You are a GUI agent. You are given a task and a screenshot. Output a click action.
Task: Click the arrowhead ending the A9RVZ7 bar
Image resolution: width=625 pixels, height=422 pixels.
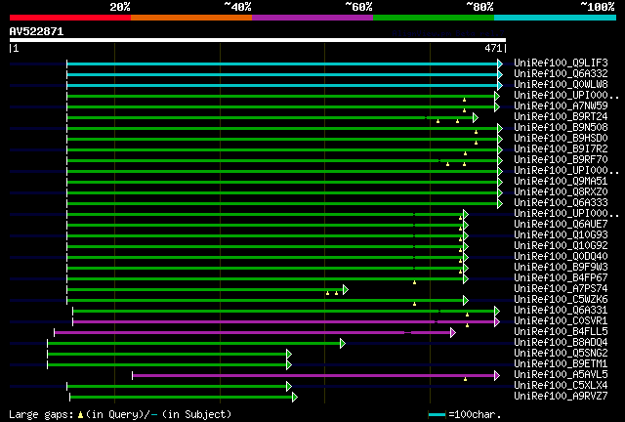point(295,397)
